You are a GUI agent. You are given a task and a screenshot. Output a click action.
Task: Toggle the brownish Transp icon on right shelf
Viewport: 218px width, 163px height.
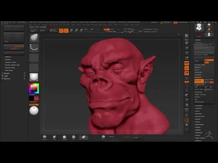pos(187,120)
